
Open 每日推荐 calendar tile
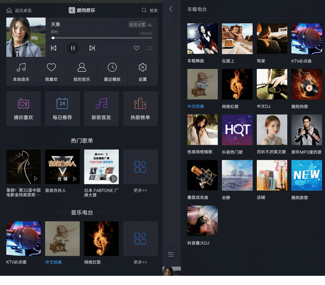[x=62, y=109]
